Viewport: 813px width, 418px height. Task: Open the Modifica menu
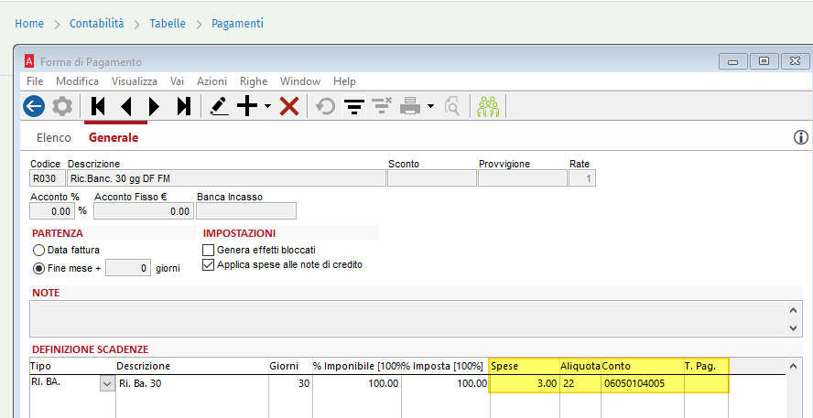coord(77,81)
